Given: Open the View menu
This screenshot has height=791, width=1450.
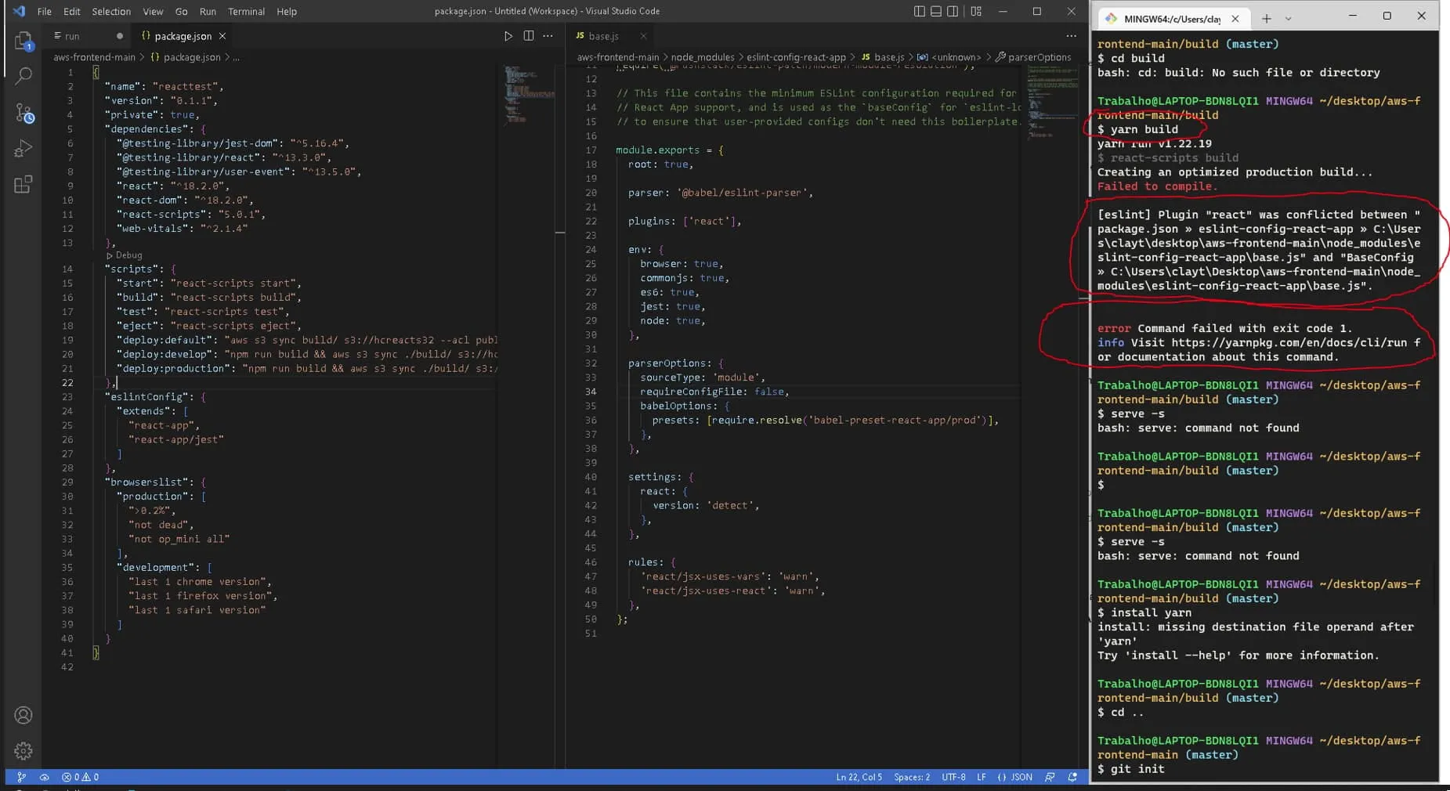Looking at the screenshot, I should [x=153, y=11].
